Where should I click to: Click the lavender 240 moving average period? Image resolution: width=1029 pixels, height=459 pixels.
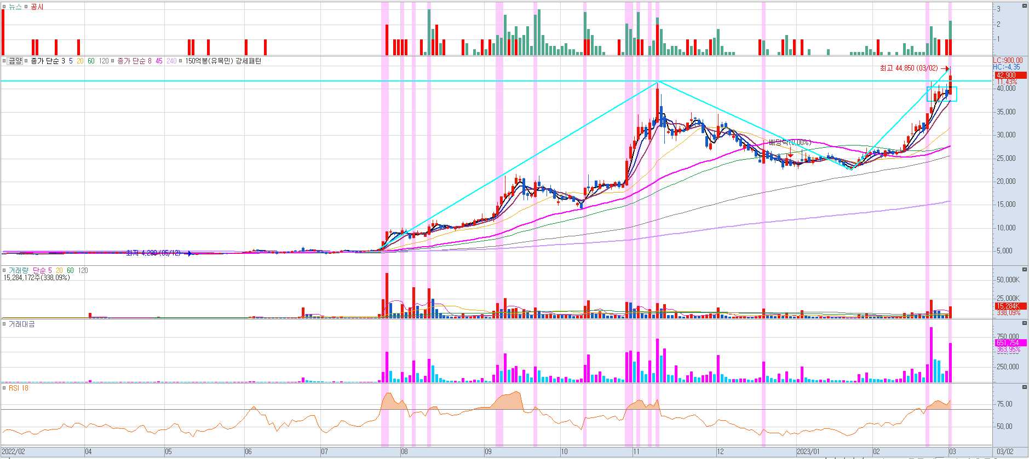pyautogui.click(x=171, y=61)
